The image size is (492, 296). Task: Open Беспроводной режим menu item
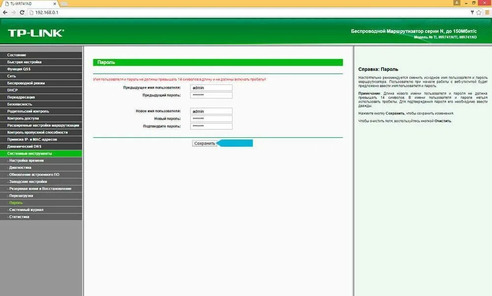pos(41,83)
